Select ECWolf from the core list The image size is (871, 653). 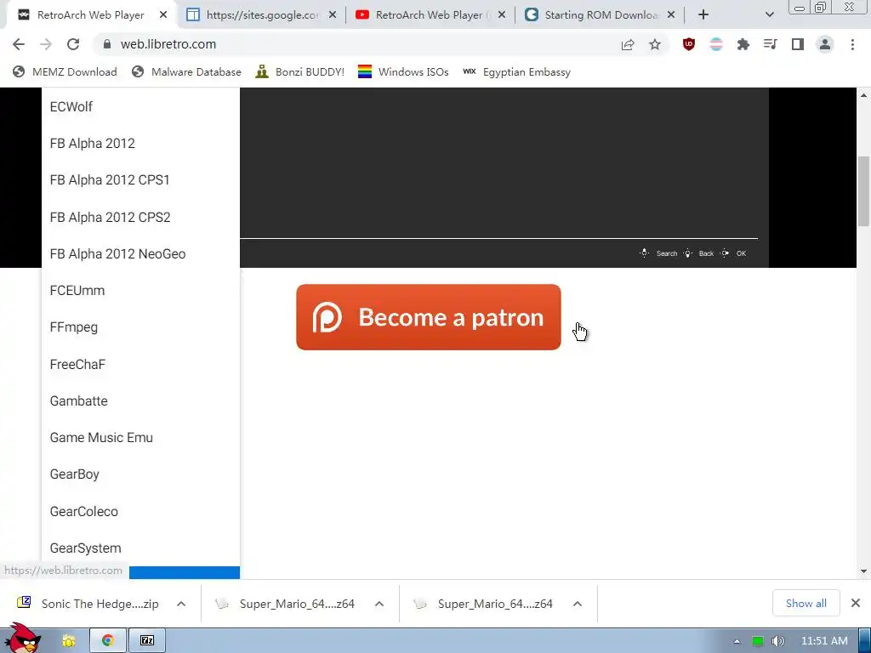pyautogui.click(x=140, y=106)
